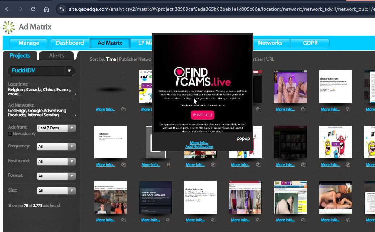This screenshot has width=375, height=232.
Task: Switch to the Alerts side tab
Action: (x=56, y=56)
